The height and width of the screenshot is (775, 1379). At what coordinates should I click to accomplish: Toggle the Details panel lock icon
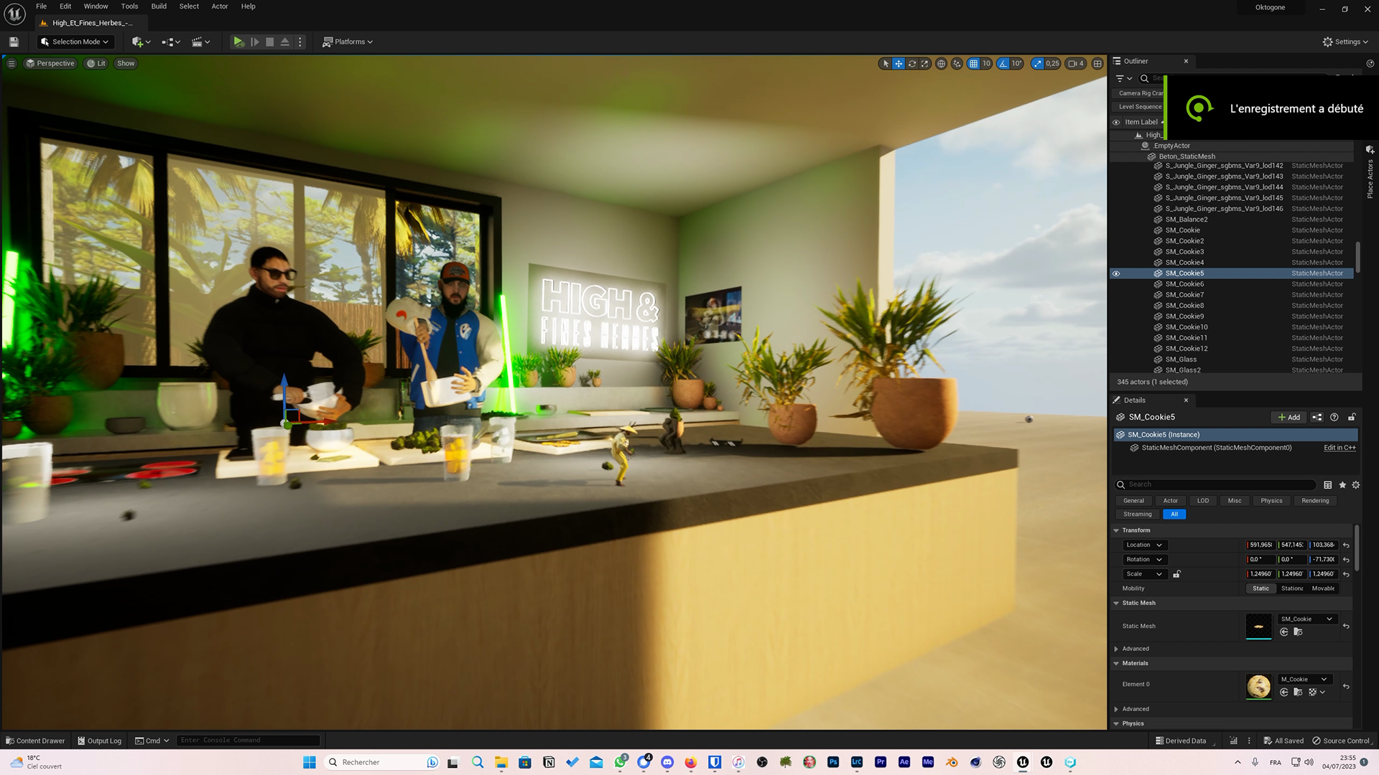[1352, 417]
